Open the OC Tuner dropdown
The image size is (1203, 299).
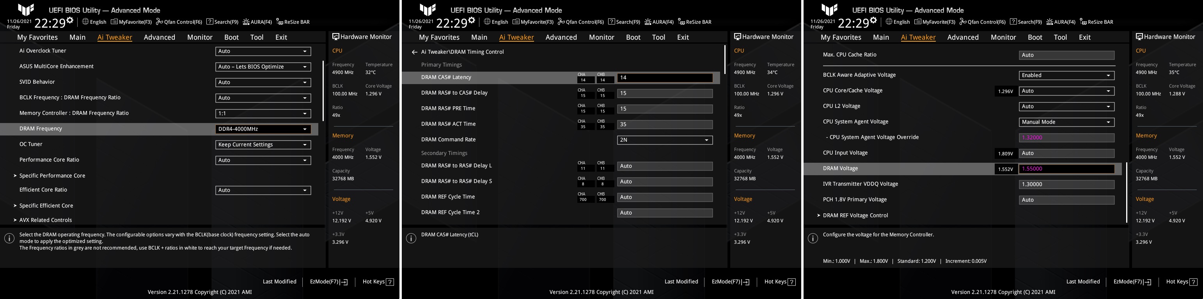(263, 144)
